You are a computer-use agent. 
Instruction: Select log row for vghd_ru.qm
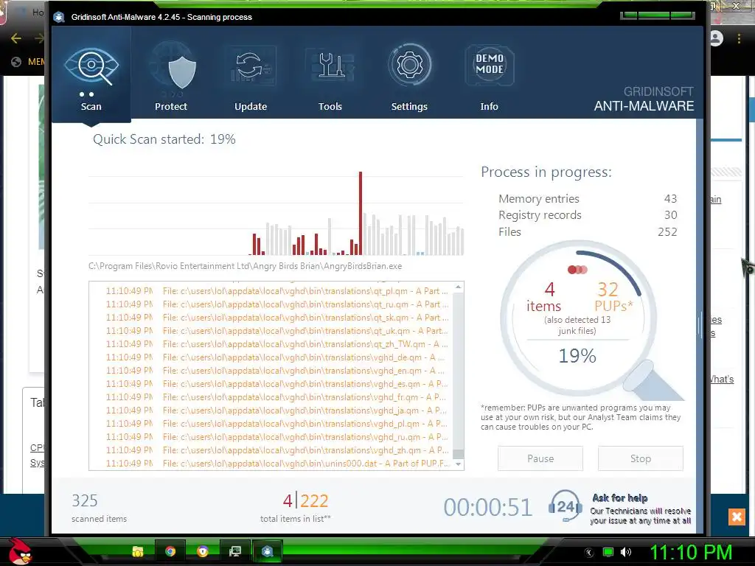277,436
